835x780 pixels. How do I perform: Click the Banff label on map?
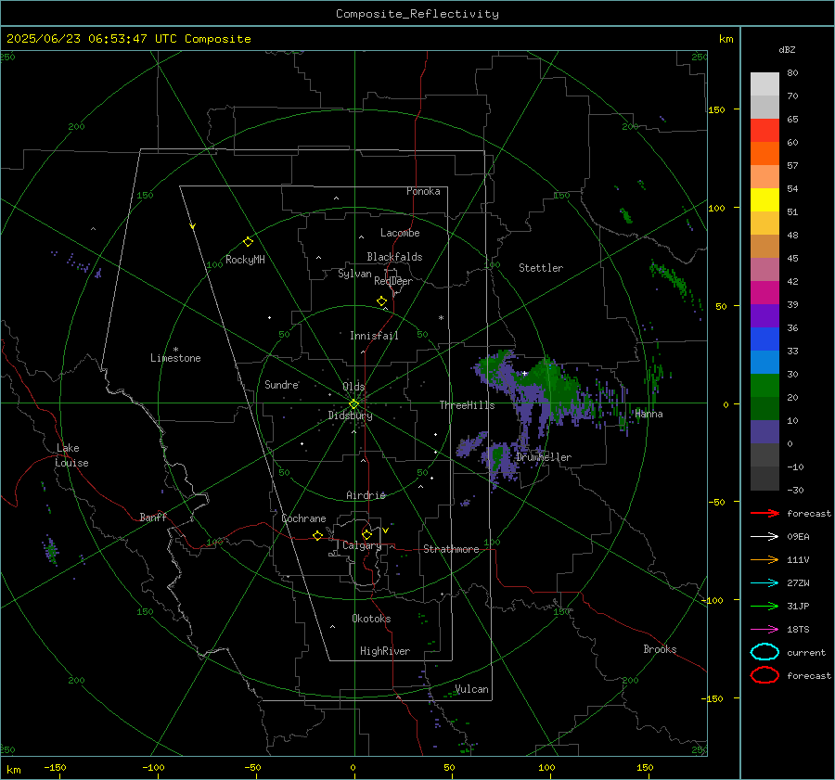tap(153, 517)
